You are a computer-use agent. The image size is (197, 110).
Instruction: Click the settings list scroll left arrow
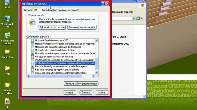28,76
